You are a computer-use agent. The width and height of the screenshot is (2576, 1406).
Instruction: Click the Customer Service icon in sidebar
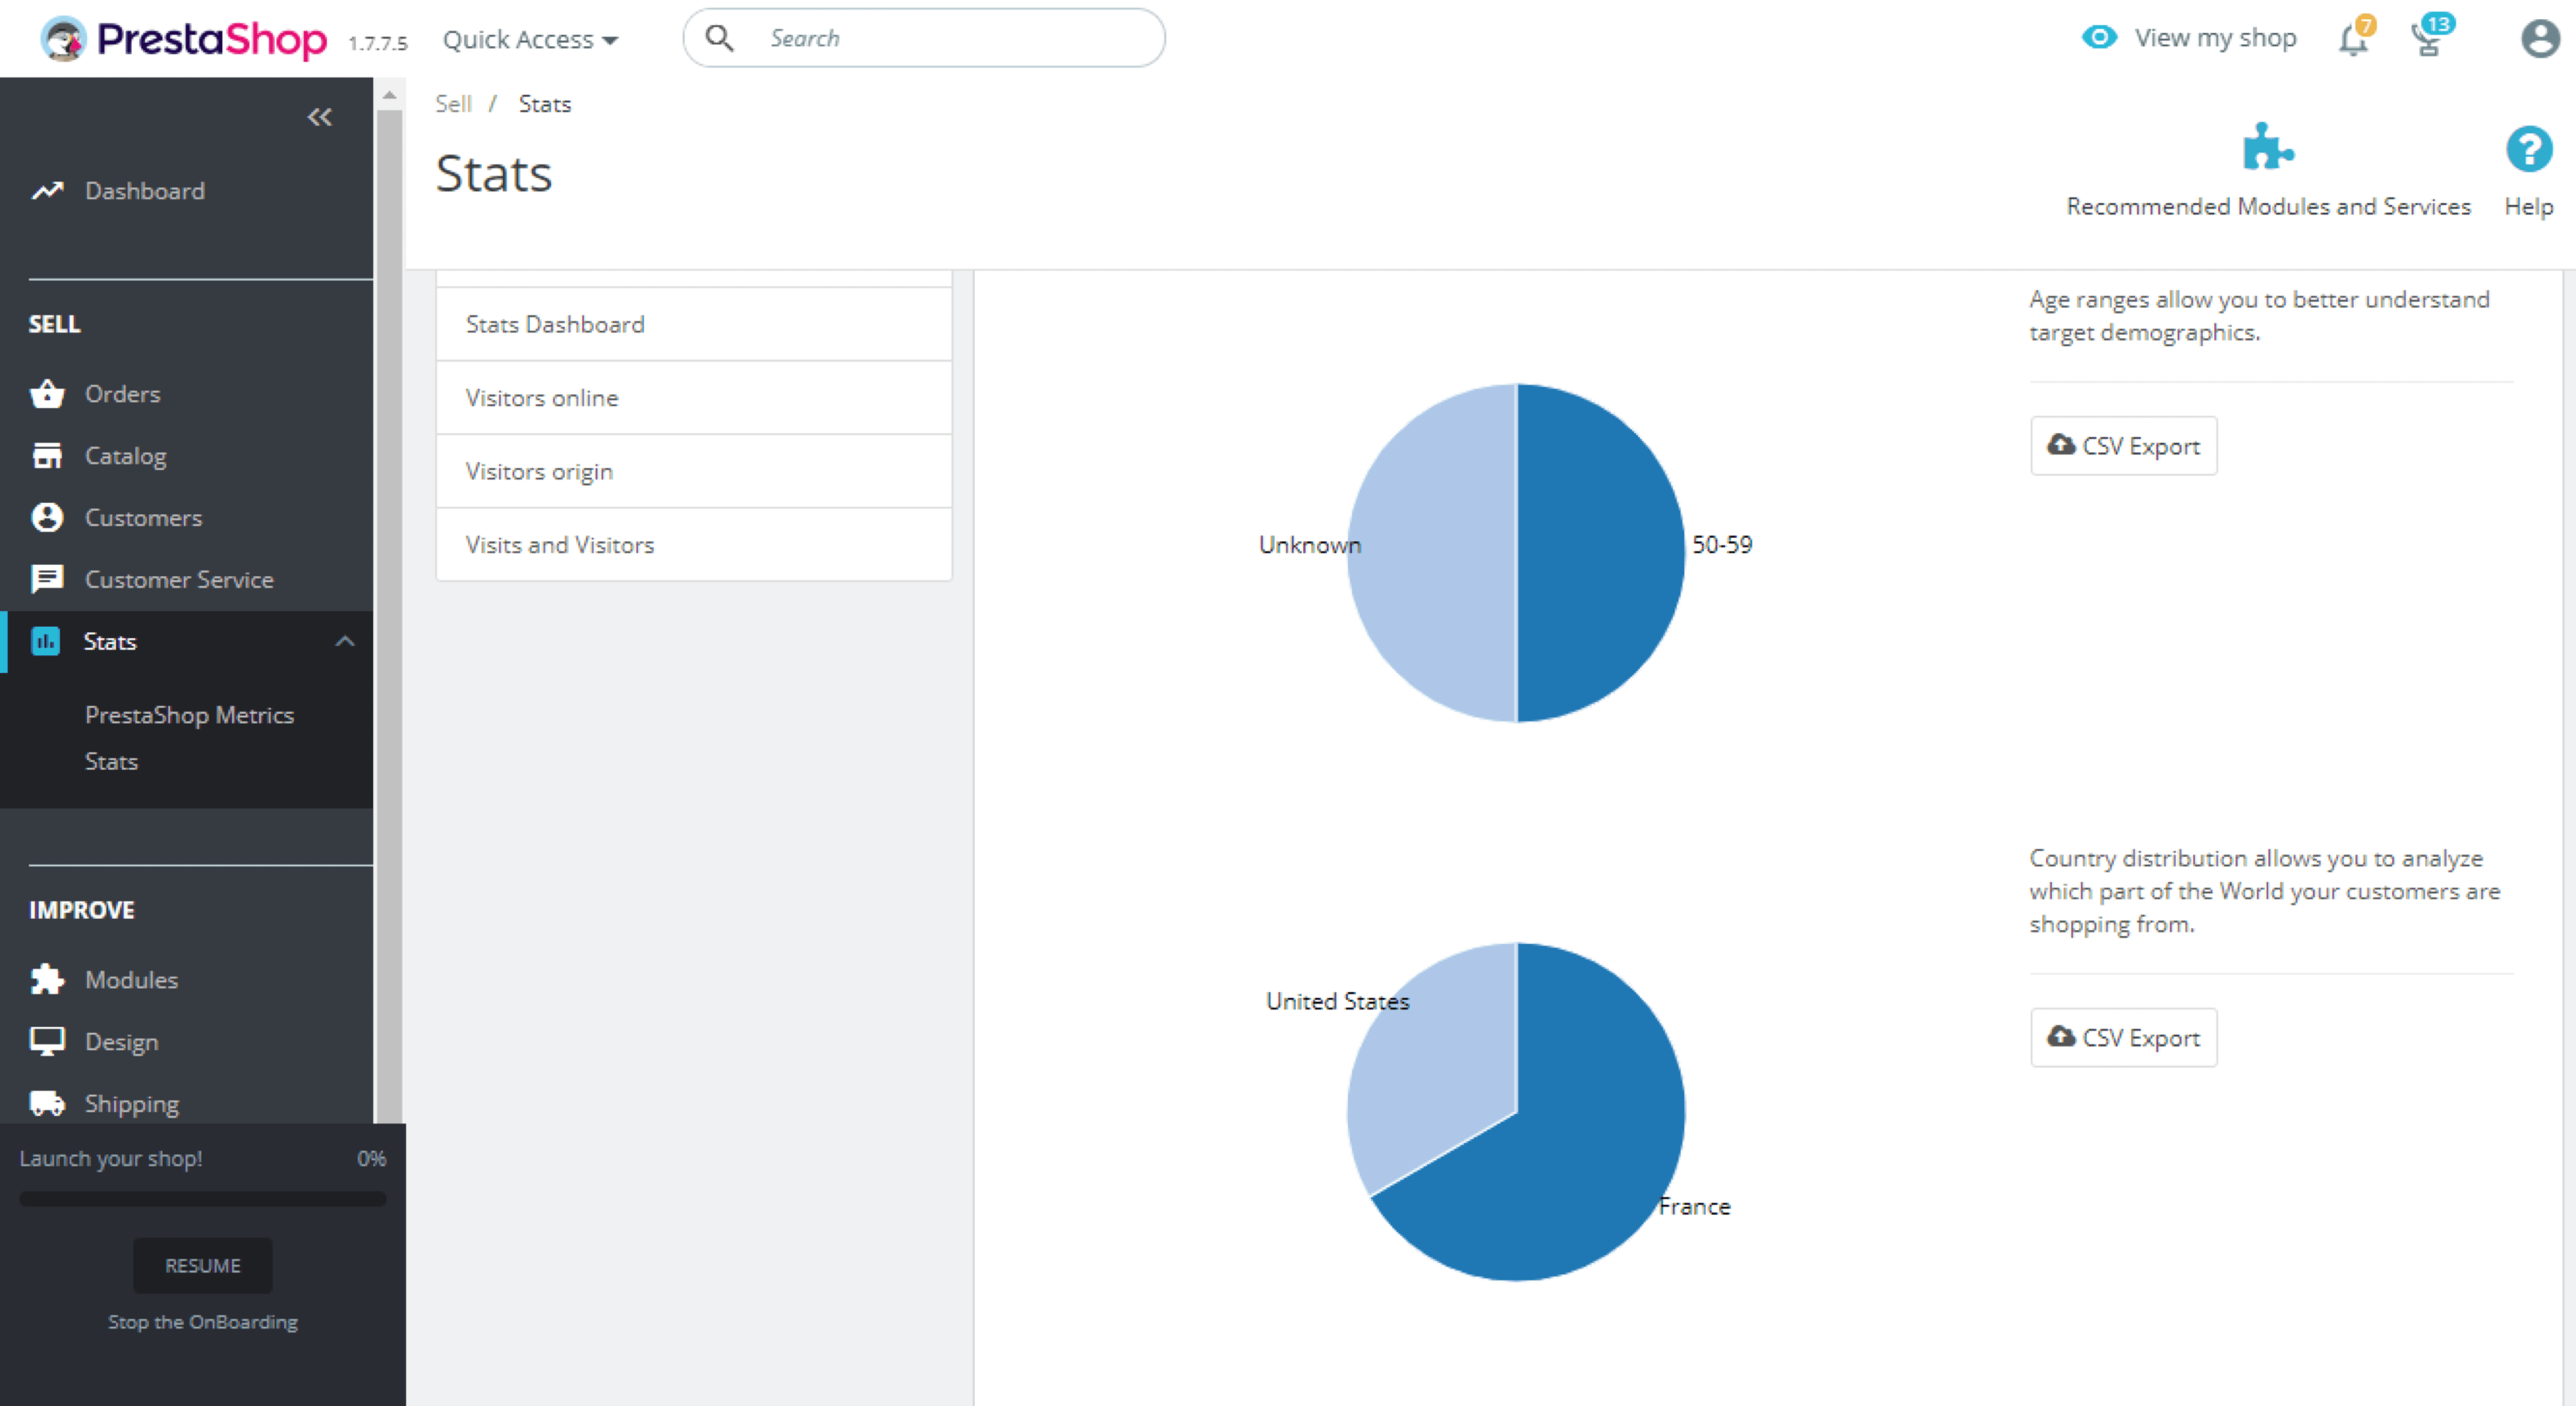pos(47,579)
